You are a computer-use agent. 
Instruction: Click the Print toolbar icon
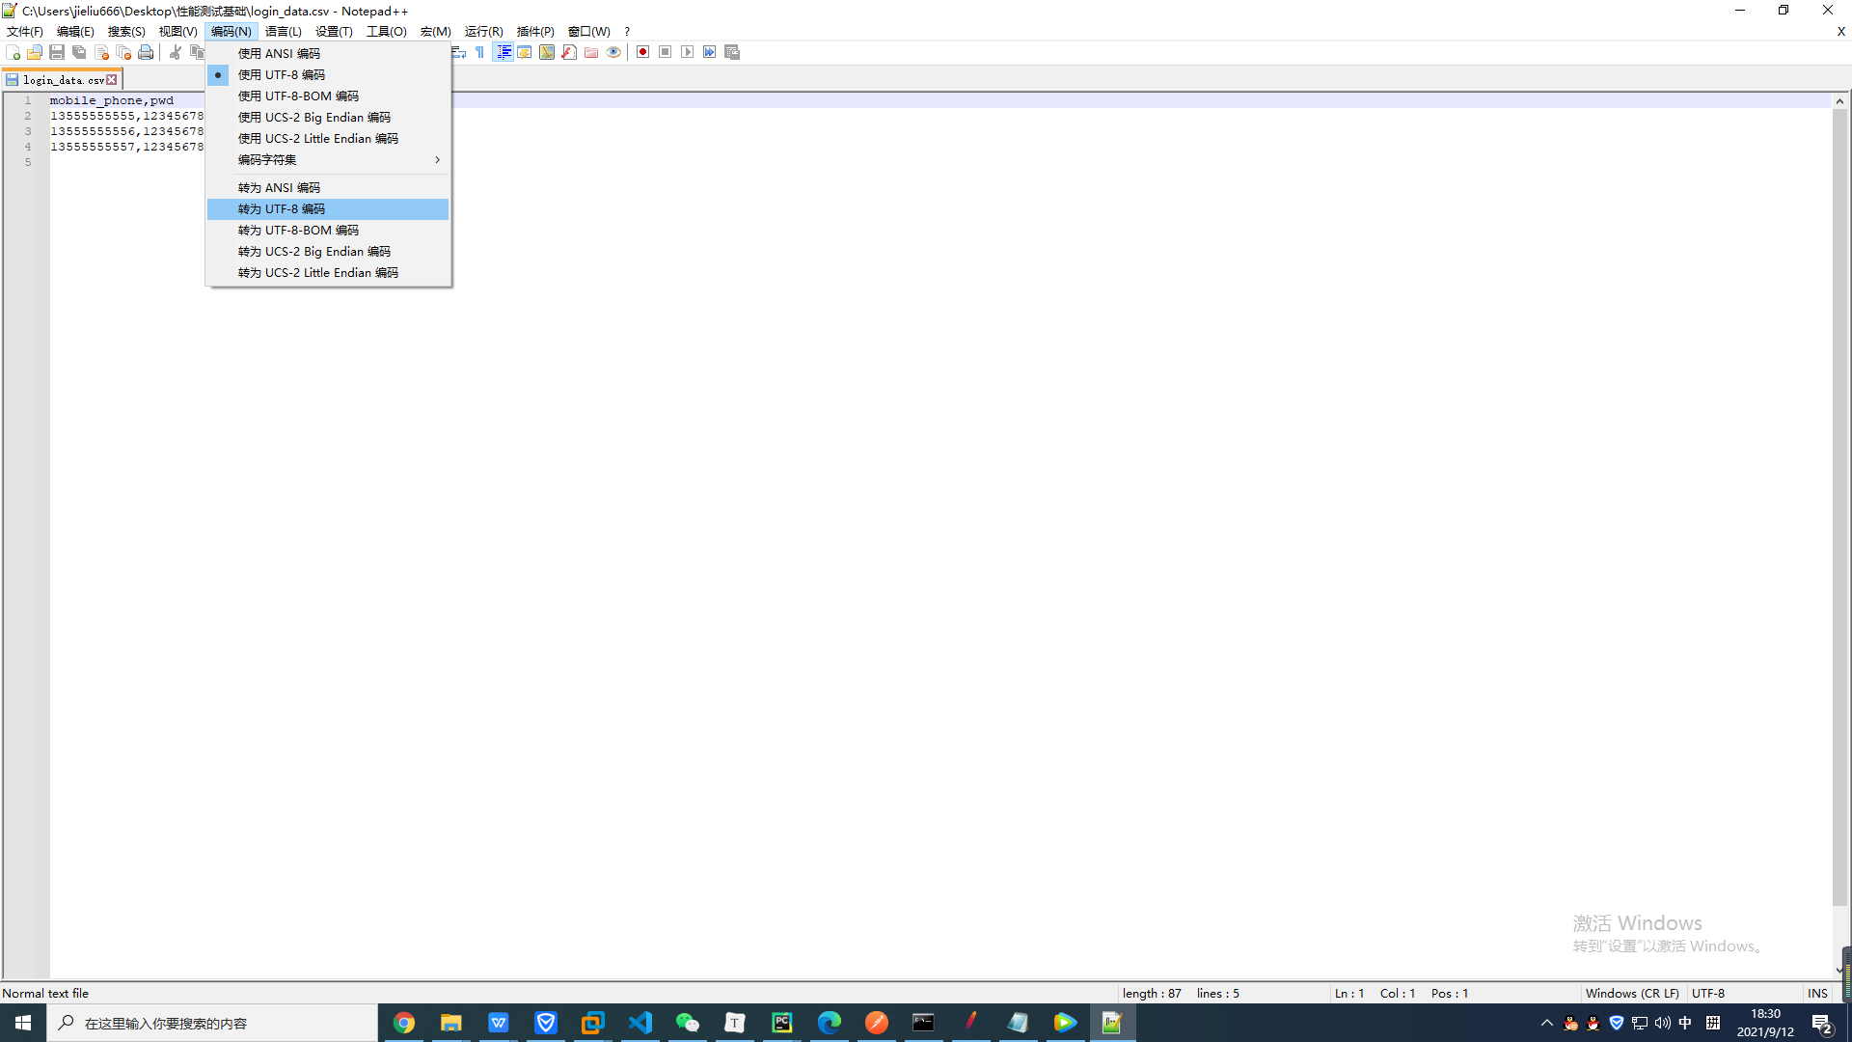pos(146,52)
